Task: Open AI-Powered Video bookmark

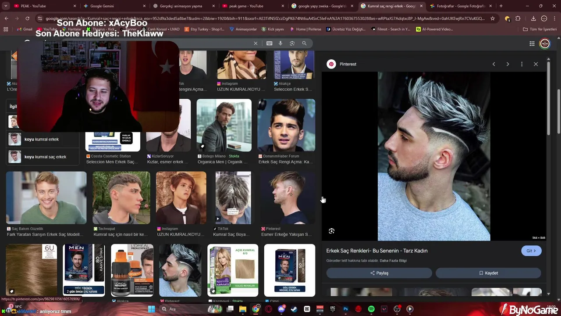Action: click(x=434, y=29)
